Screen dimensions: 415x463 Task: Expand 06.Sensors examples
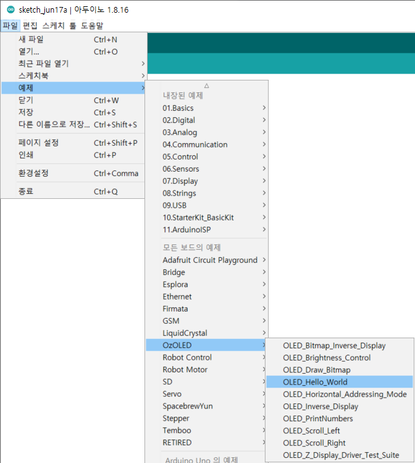coord(207,168)
